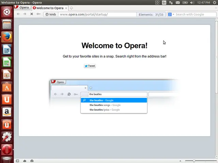Focus the Search with Google field
The width and height of the screenshot is (218, 163).
click(x=196, y=14)
